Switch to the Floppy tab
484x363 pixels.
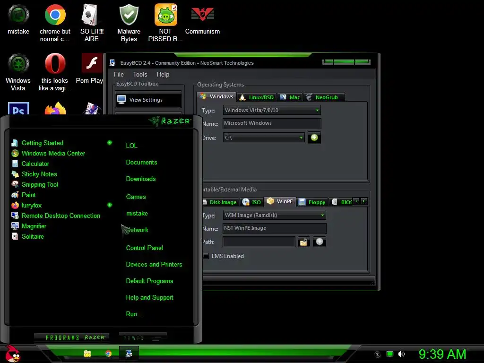point(312,202)
